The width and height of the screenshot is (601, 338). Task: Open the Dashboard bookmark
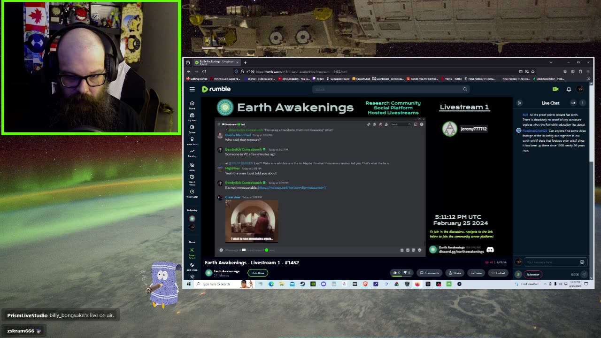point(388,79)
